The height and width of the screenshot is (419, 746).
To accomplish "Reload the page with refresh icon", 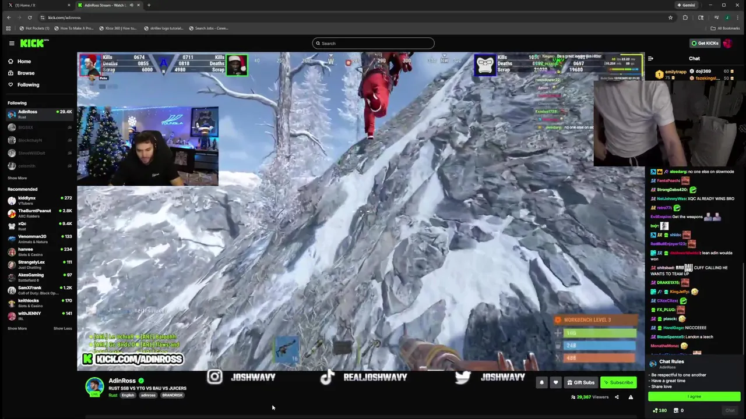I will pos(30,17).
